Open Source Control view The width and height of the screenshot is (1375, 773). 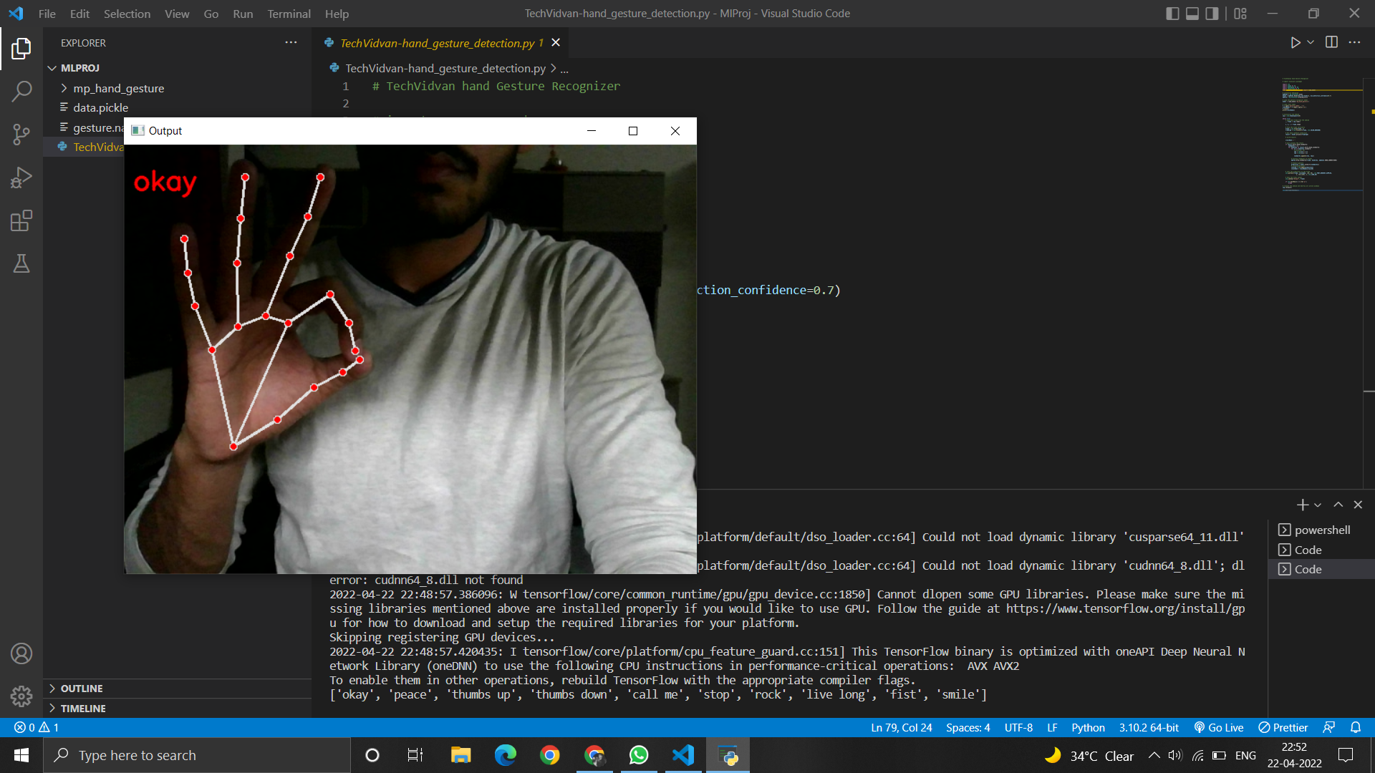tap(21, 134)
